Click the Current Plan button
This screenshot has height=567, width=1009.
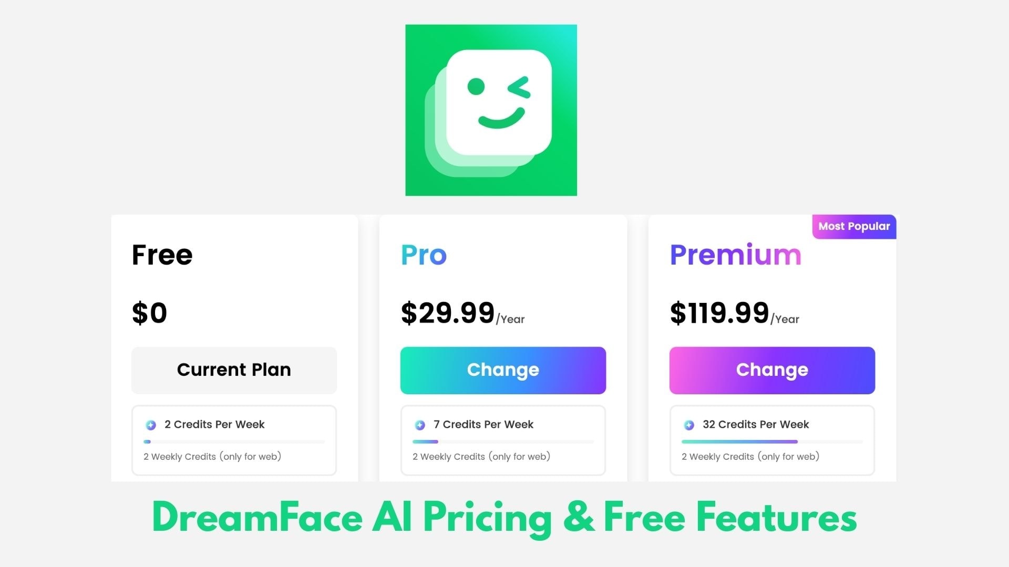[x=234, y=370]
